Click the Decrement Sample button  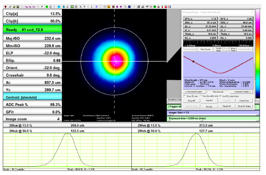[194, 92]
